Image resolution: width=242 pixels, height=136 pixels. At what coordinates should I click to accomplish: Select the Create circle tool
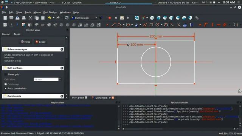coord(128,25)
